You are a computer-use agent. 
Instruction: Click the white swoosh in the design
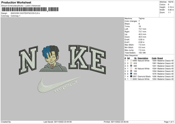(x=59, y=85)
